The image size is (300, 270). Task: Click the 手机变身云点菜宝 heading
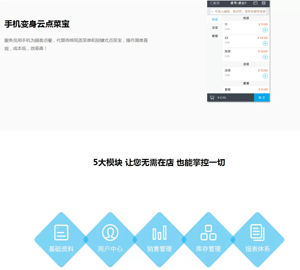(37, 24)
